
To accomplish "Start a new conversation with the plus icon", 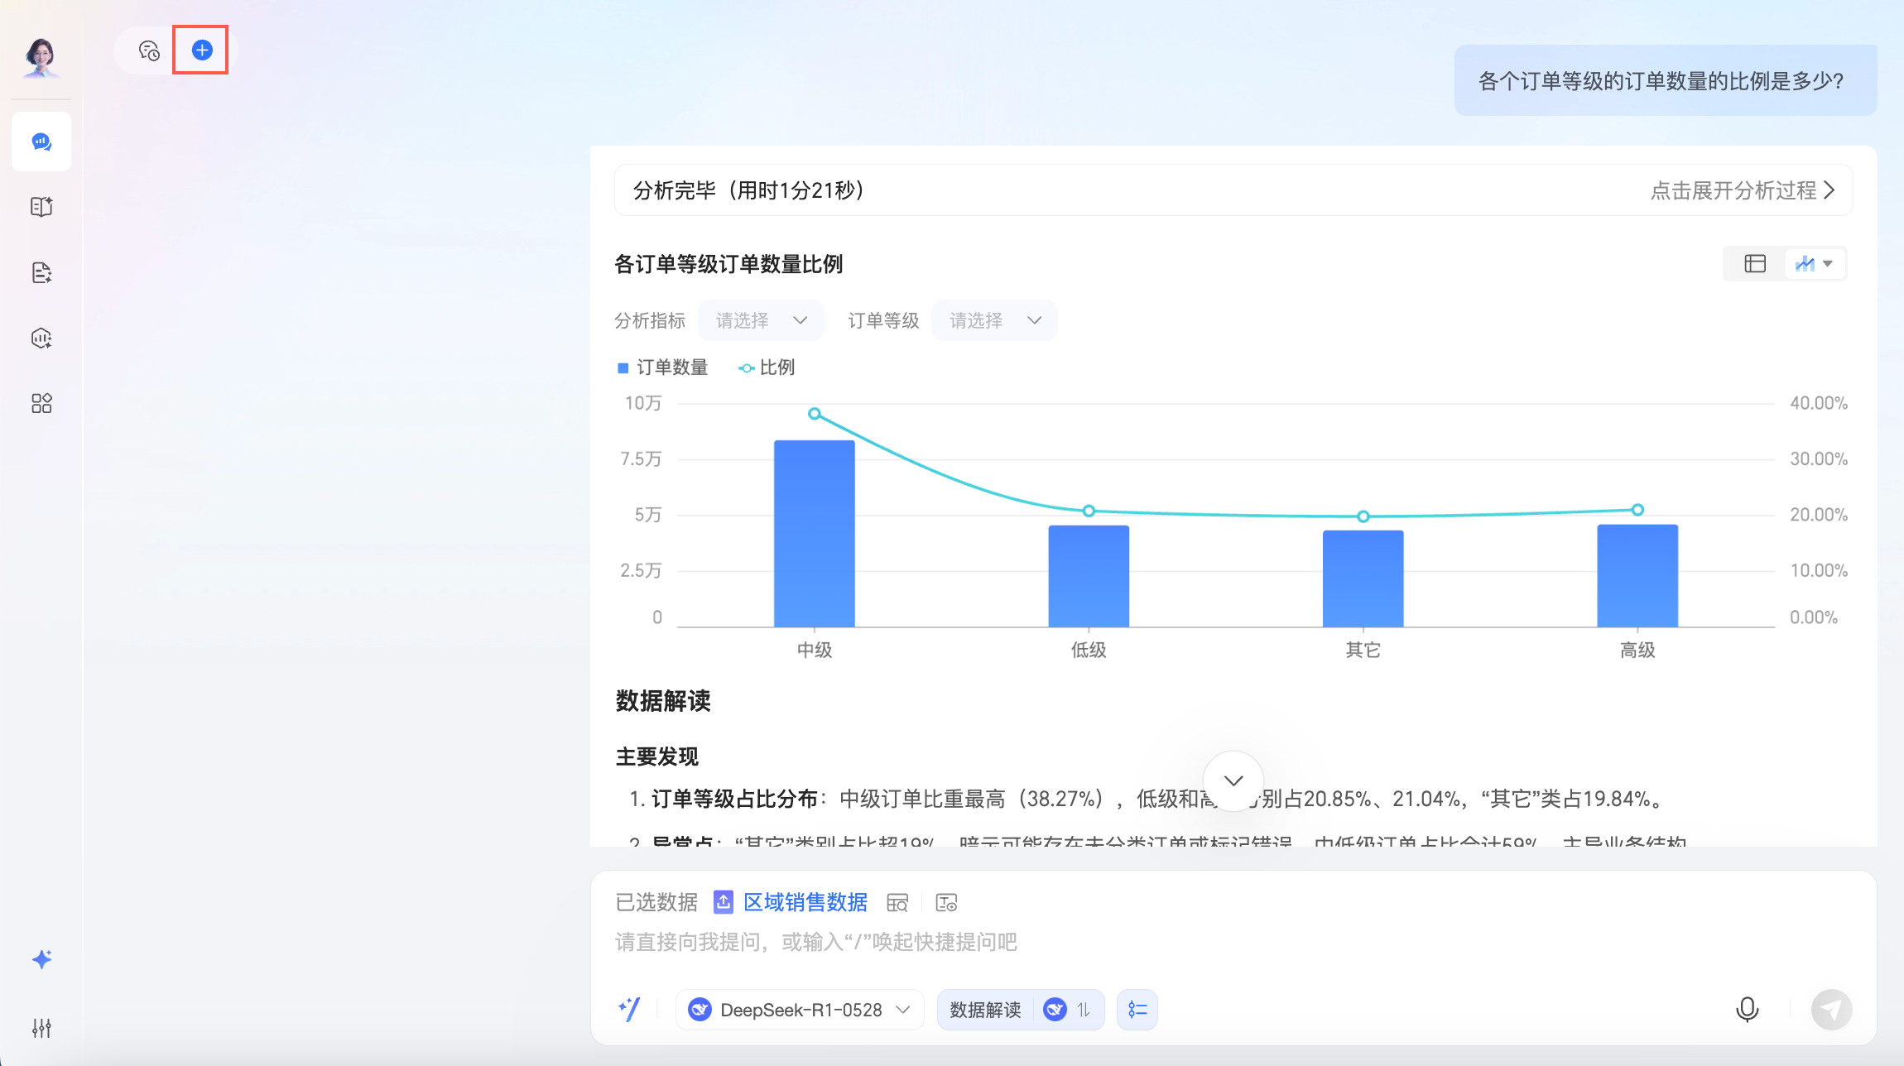I will (x=202, y=50).
